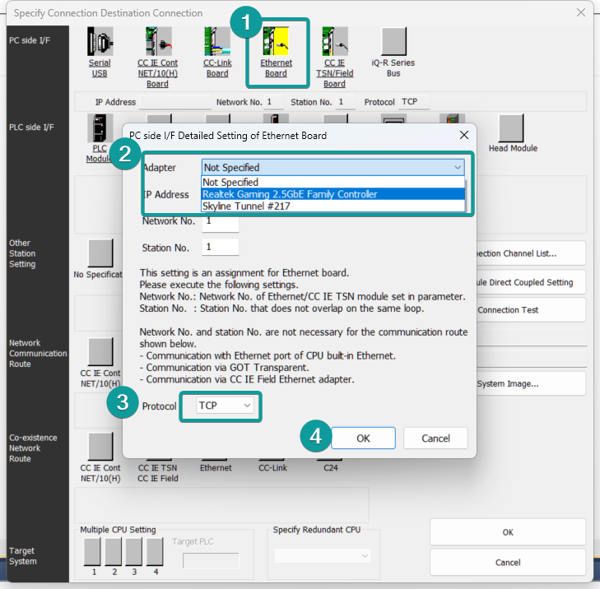Choose Multiple CPU number 2
The image size is (600, 589).
(x=114, y=551)
